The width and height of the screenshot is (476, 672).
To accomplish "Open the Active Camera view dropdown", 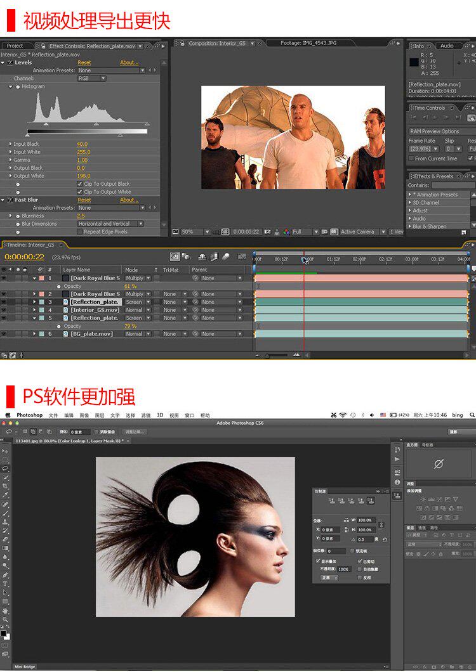I will pyautogui.click(x=363, y=232).
